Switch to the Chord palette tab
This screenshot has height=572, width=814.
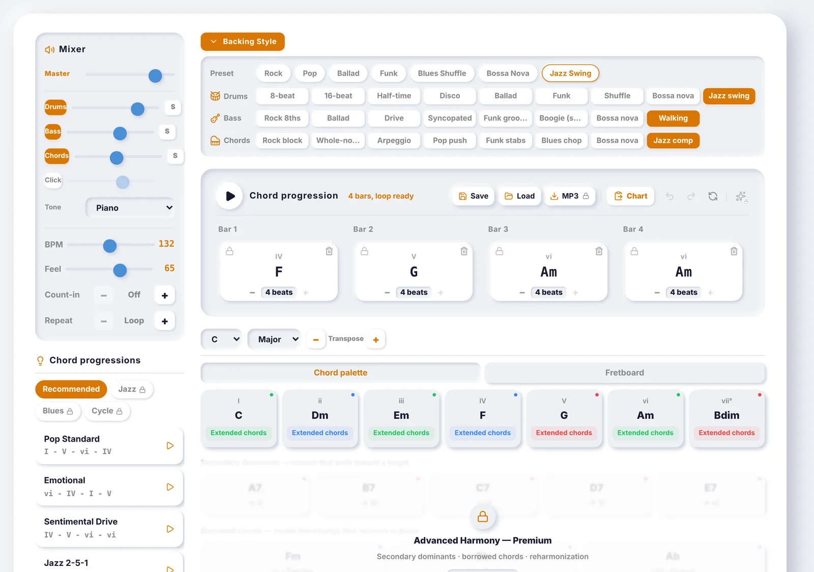tap(340, 373)
